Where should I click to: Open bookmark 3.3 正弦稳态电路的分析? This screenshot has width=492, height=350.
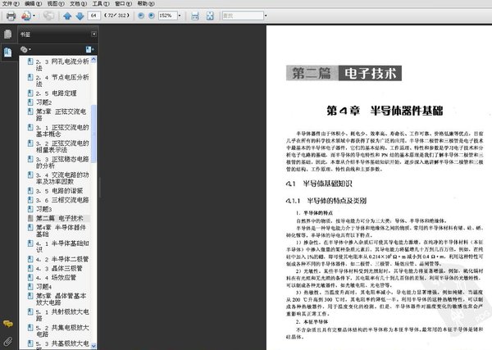(x=62, y=162)
